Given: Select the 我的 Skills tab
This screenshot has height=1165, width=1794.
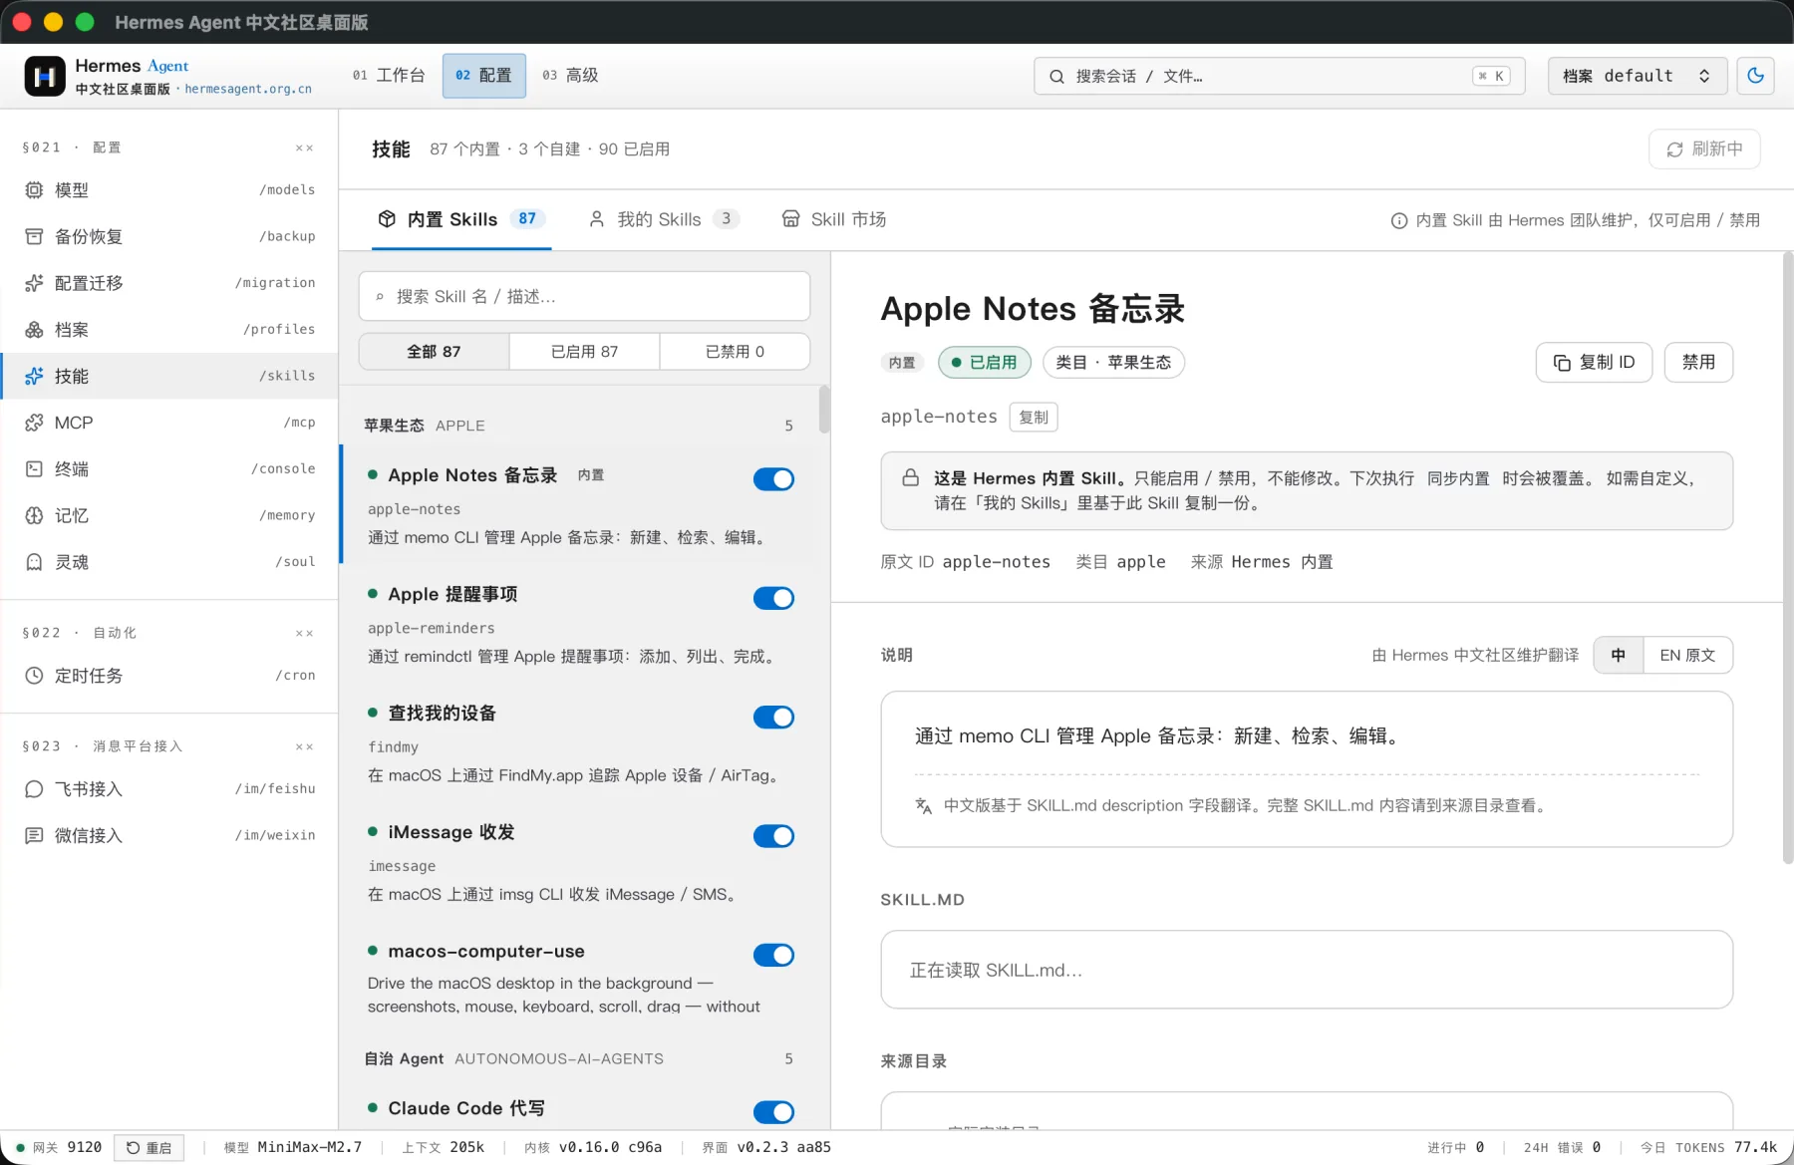Looking at the screenshot, I should 664,219.
